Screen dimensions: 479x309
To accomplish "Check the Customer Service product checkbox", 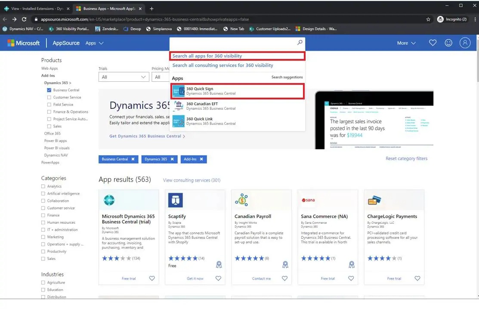I will click(49, 97).
